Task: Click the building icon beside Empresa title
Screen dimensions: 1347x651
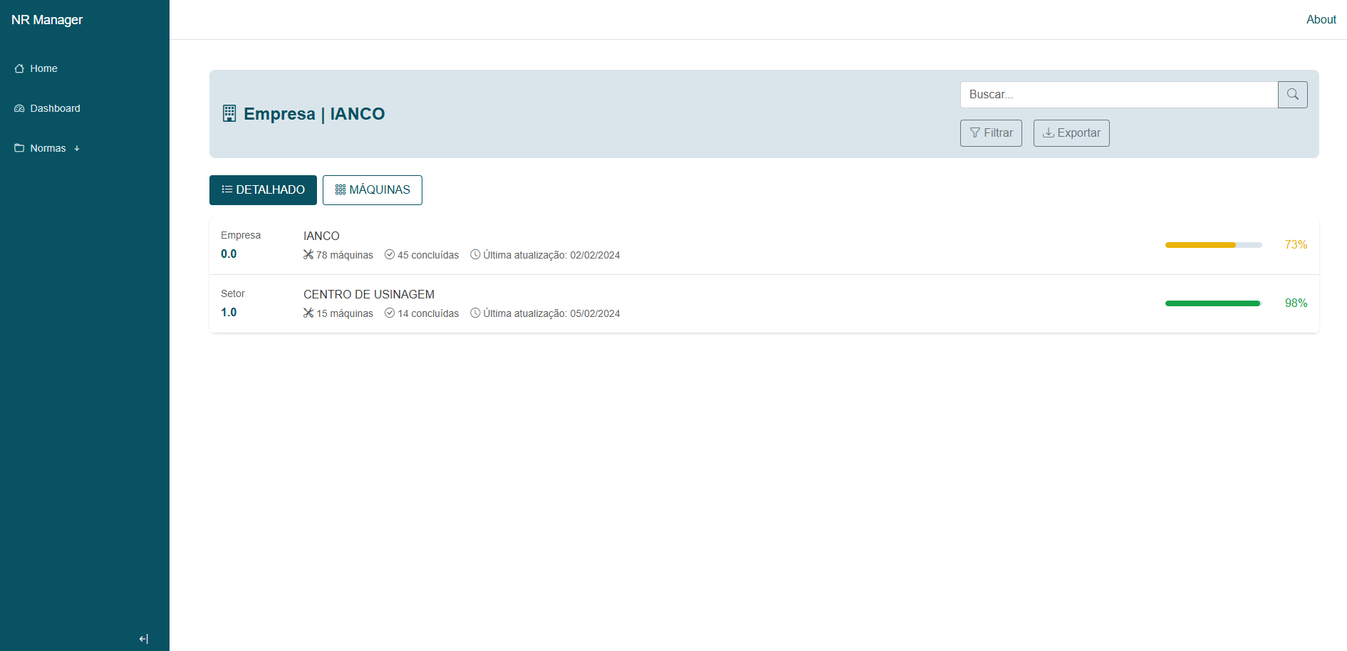Action: point(229,114)
